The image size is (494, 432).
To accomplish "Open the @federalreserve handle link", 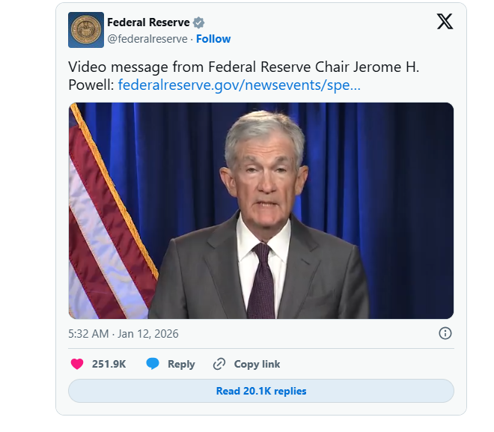I will click(147, 39).
